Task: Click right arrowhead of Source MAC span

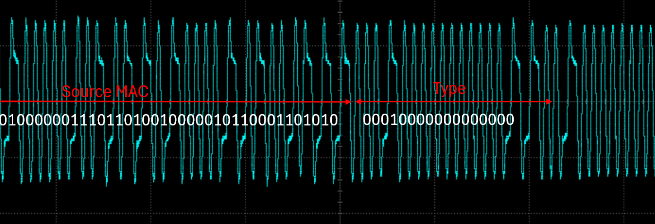Action: 348,102
